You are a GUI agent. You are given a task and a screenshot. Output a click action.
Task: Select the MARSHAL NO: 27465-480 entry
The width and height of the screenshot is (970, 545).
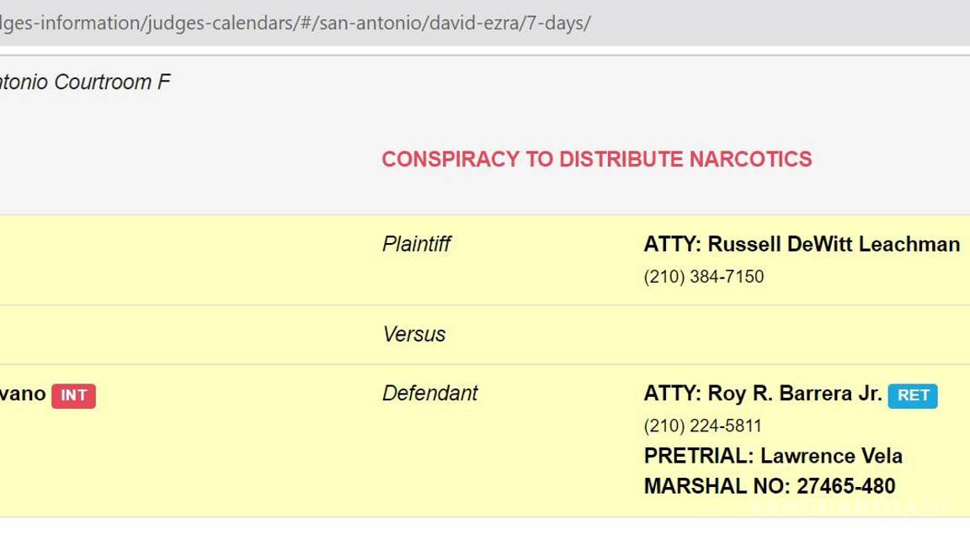pos(770,486)
